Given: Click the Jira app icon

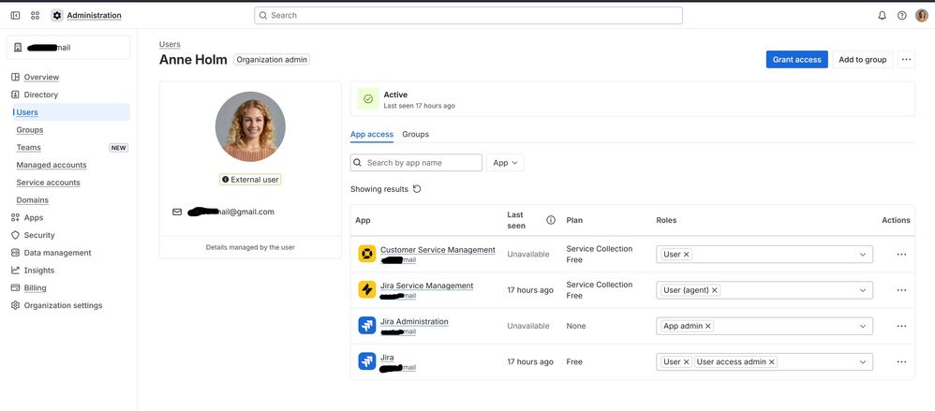Looking at the screenshot, I should click(x=366, y=361).
